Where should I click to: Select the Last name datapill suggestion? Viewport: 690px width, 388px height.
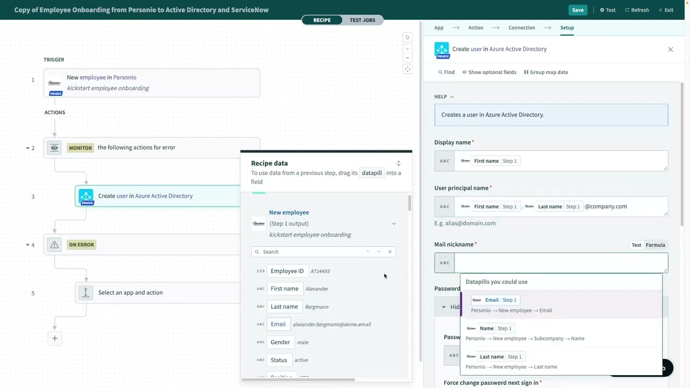tap(561, 362)
